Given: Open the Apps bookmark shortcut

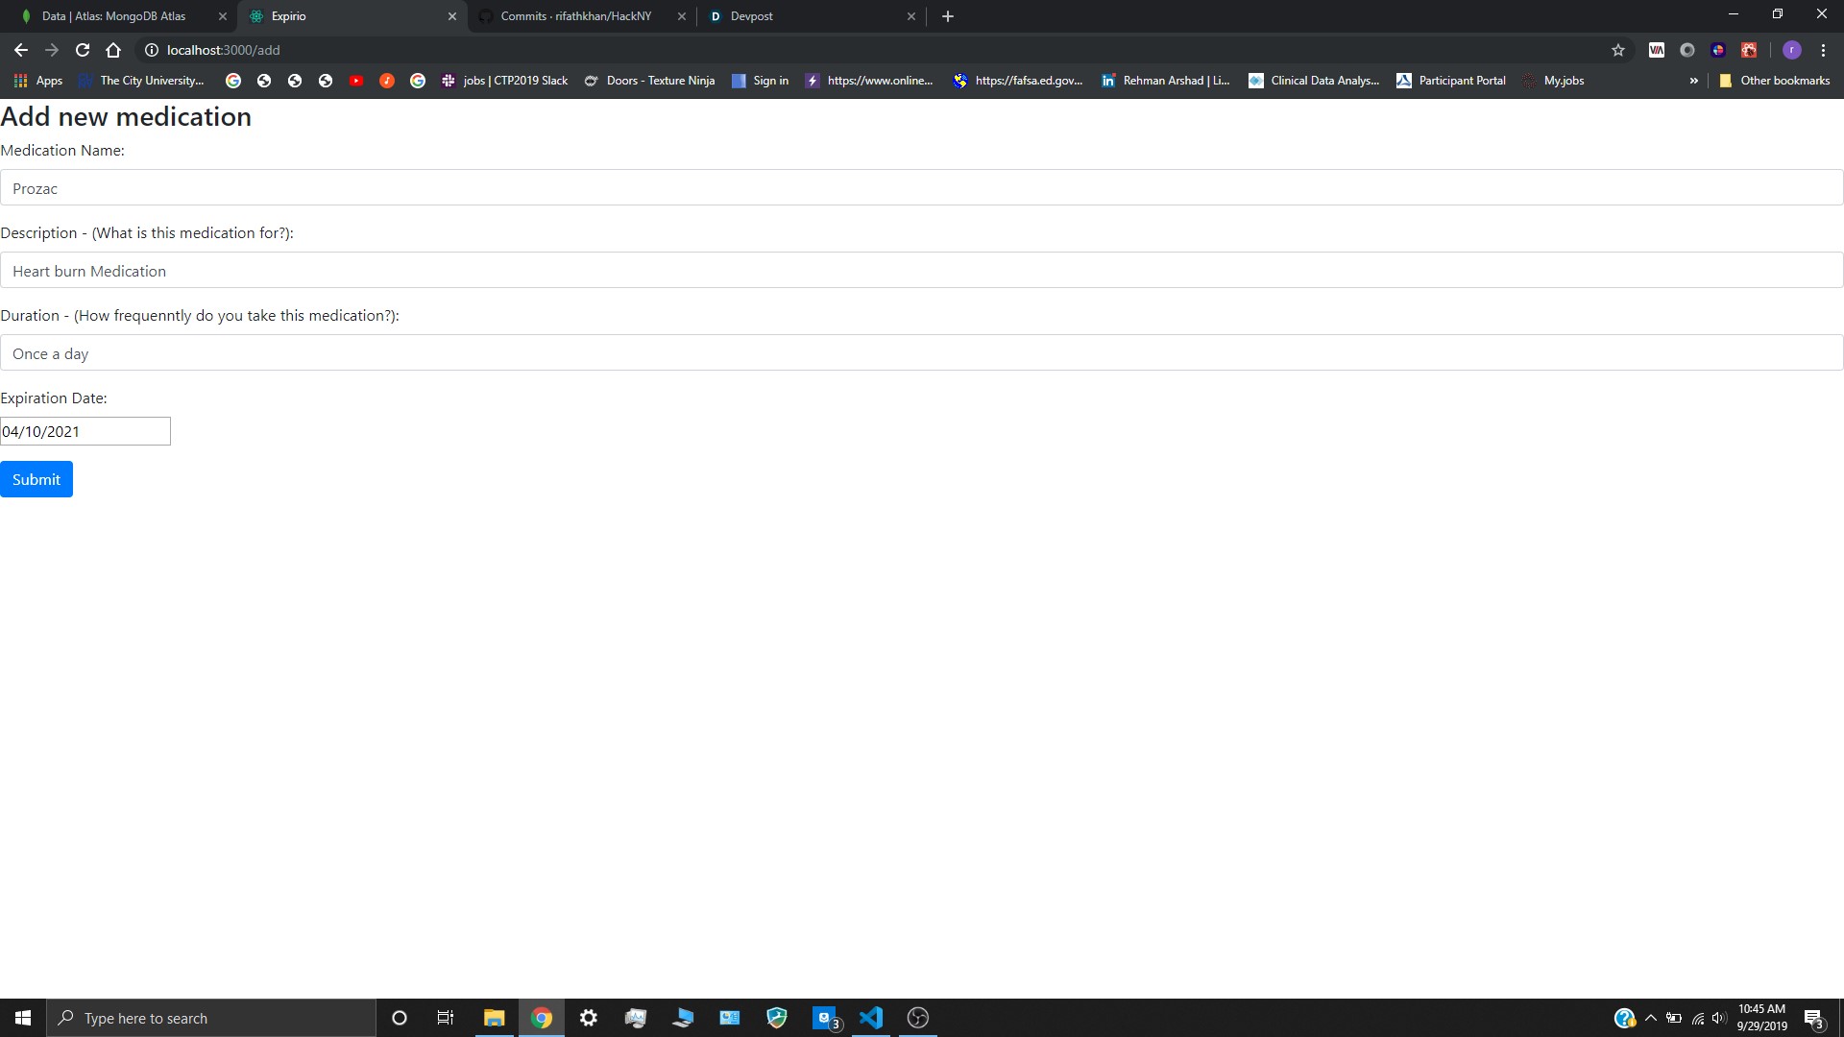Looking at the screenshot, I should [x=38, y=81].
